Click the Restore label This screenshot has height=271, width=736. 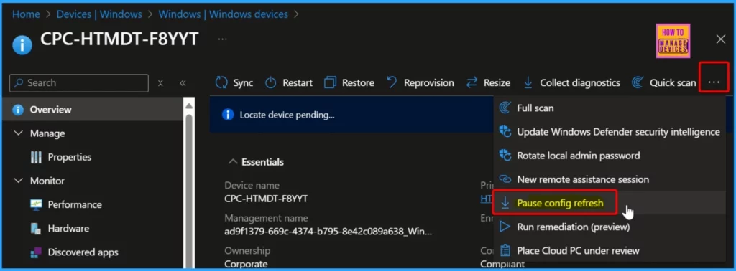pos(358,83)
